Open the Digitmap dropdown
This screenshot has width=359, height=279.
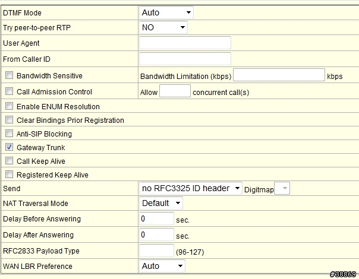(282, 188)
